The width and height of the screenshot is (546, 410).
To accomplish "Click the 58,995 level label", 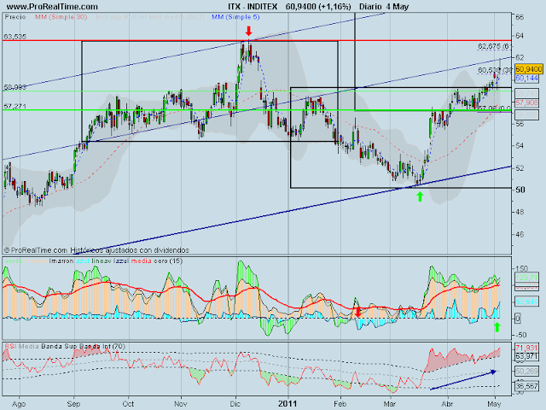I will point(15,87).
